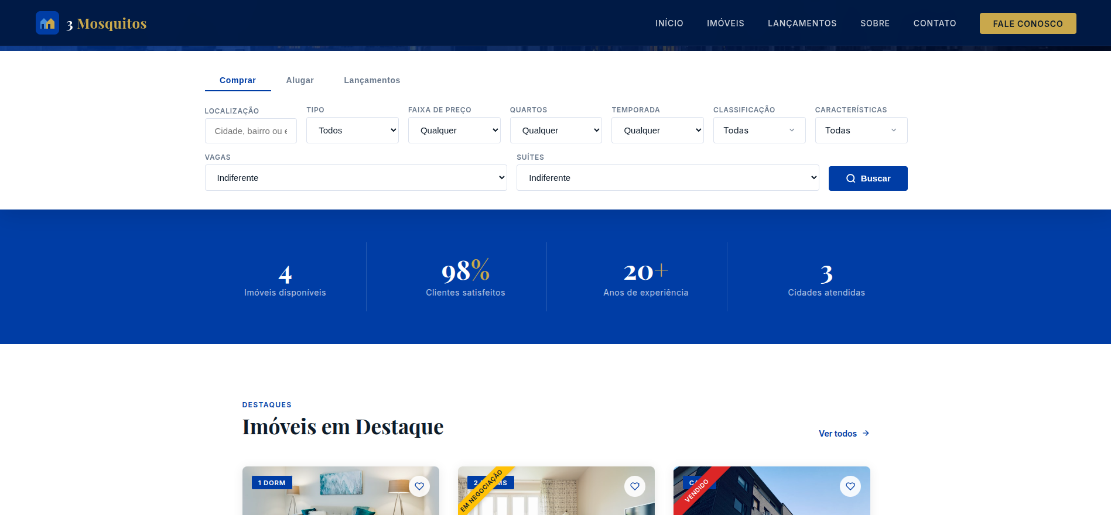
Task: Expand the Características selector
Action: 862,131
